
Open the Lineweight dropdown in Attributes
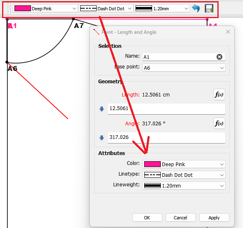pos(184,186)
